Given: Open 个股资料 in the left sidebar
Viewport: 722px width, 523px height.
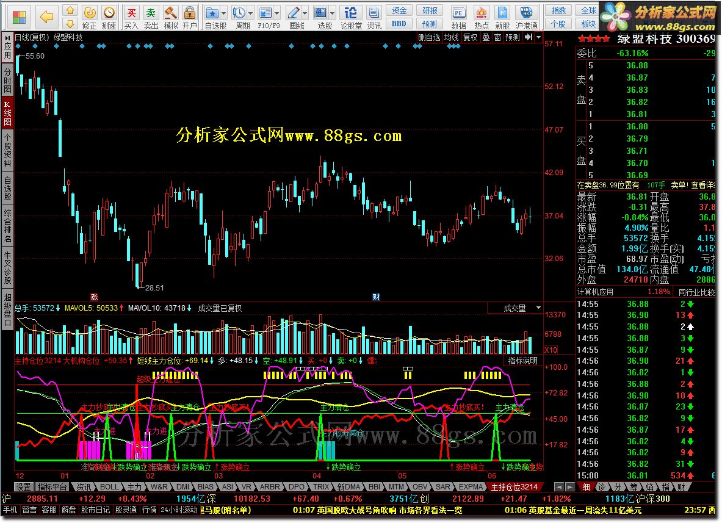Looking at the screenshot, I should pos(7,150).
